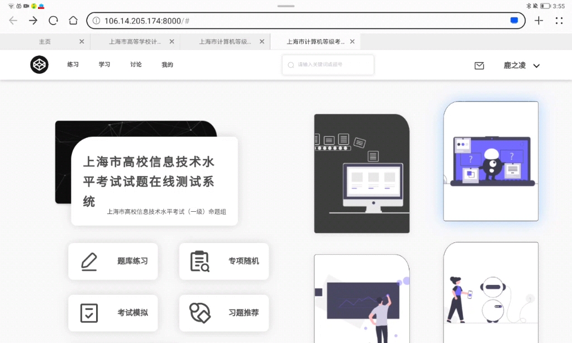The image size is (572, 343).
Task: Open the 练习 navigation menu
Action: [x=73, y=65]
